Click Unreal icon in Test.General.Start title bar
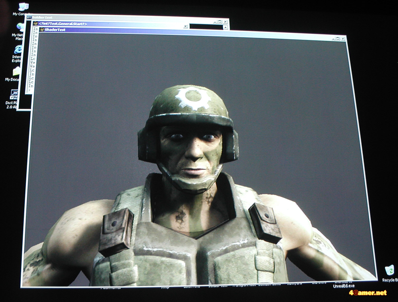 [x=36, y=24]
